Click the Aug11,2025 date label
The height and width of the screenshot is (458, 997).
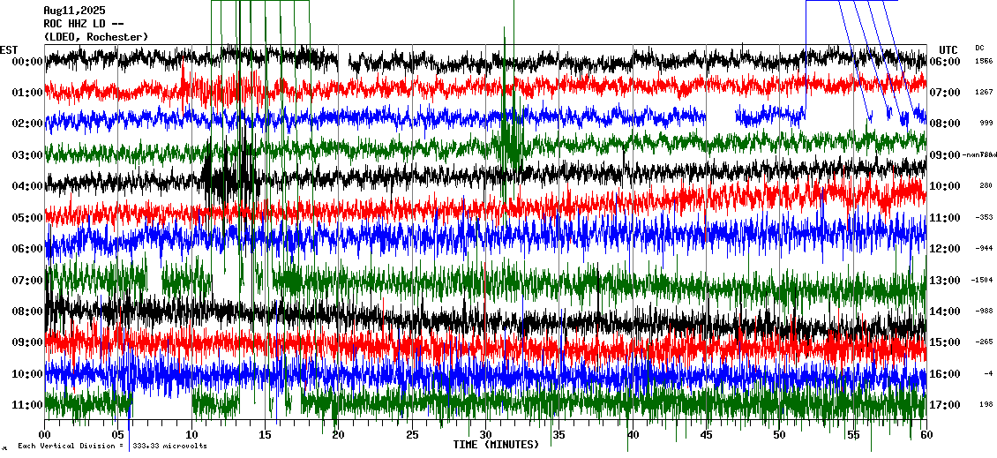point(73,11)
